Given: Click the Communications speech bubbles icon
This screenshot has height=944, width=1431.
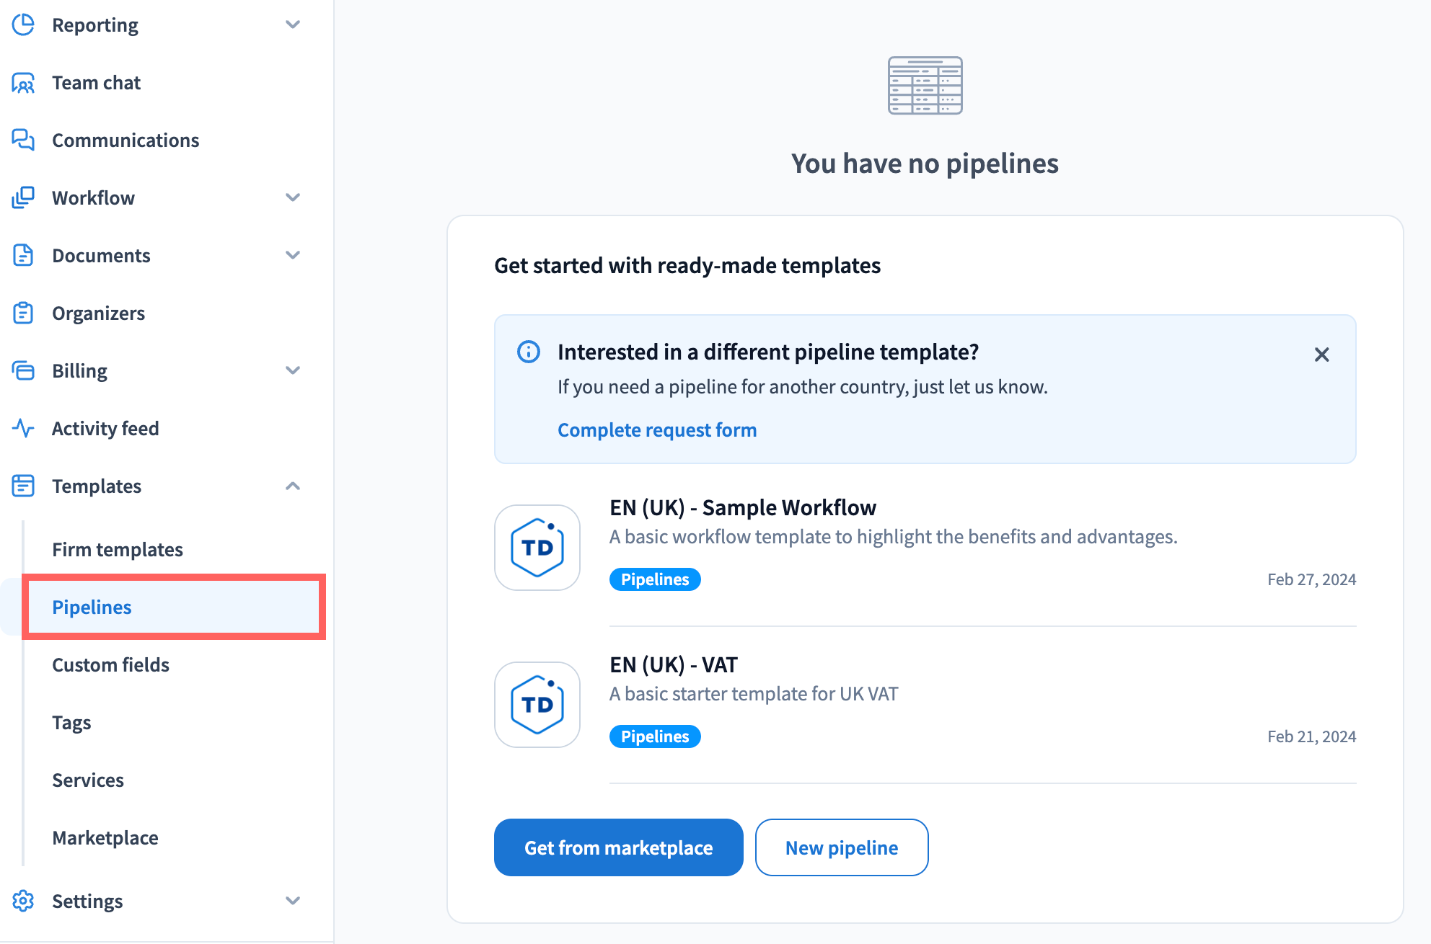Looking at the screenshot, I should click(x=23, y=140).
